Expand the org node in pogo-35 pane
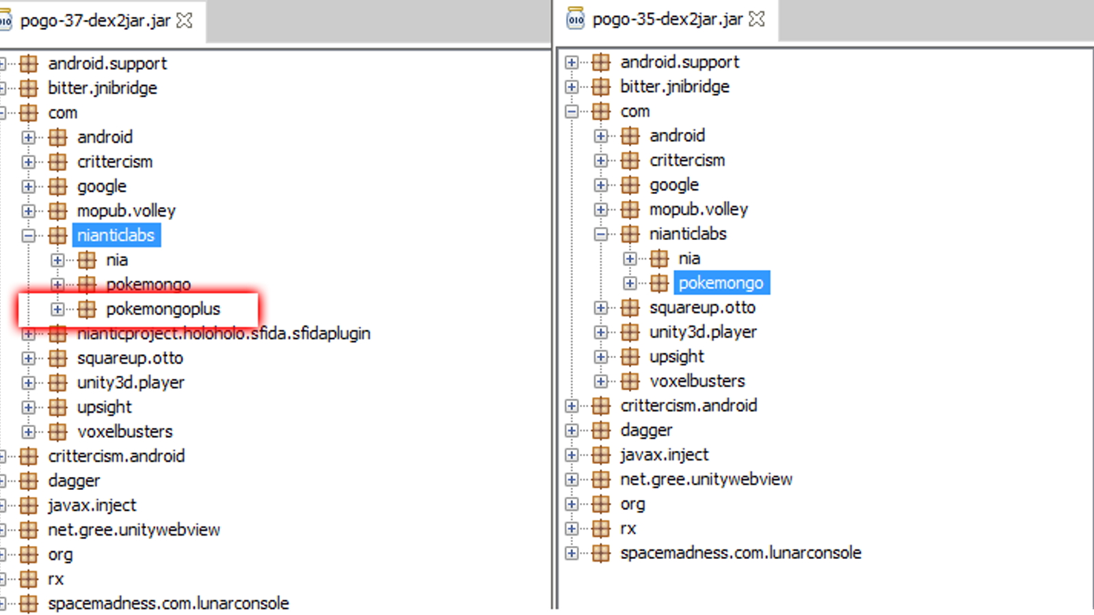The height and width of the screenshot is (615, 1094). (572, 504)
